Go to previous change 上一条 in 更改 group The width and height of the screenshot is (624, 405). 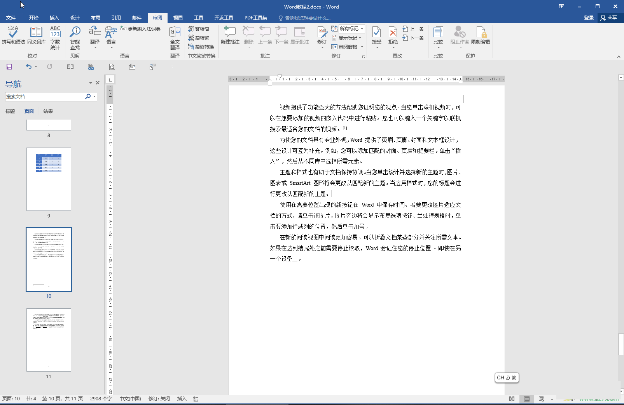[413, 29]
